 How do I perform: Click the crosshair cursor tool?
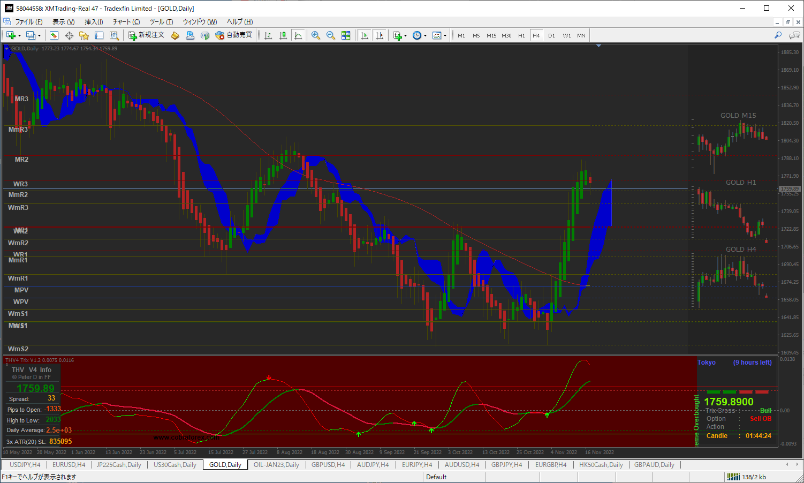[x=69, y=35]
